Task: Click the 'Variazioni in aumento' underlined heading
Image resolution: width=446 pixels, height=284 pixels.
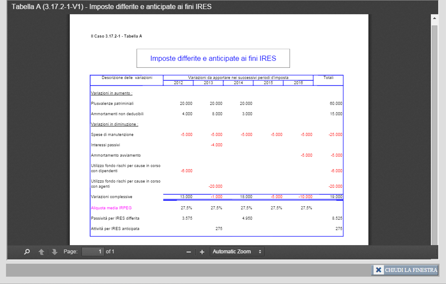Action: point(112,93)
